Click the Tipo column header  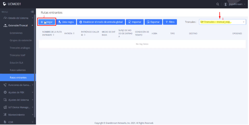click(172, 33)
